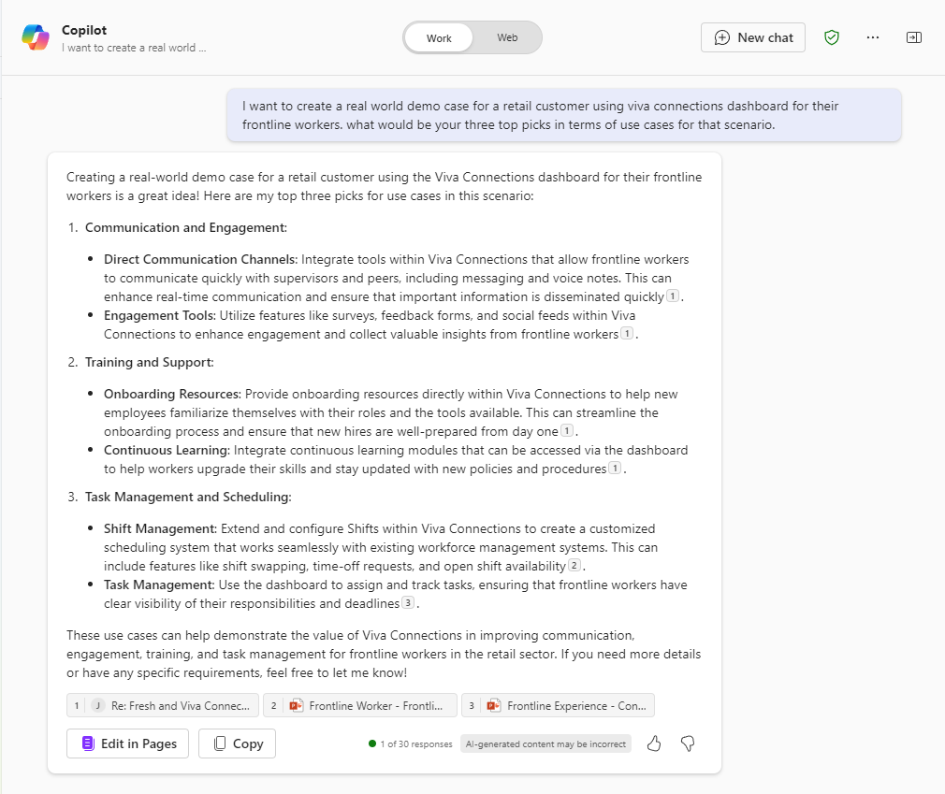Open reference 2 Frontline Worker - Frontli...

click(x=360, y=705)
